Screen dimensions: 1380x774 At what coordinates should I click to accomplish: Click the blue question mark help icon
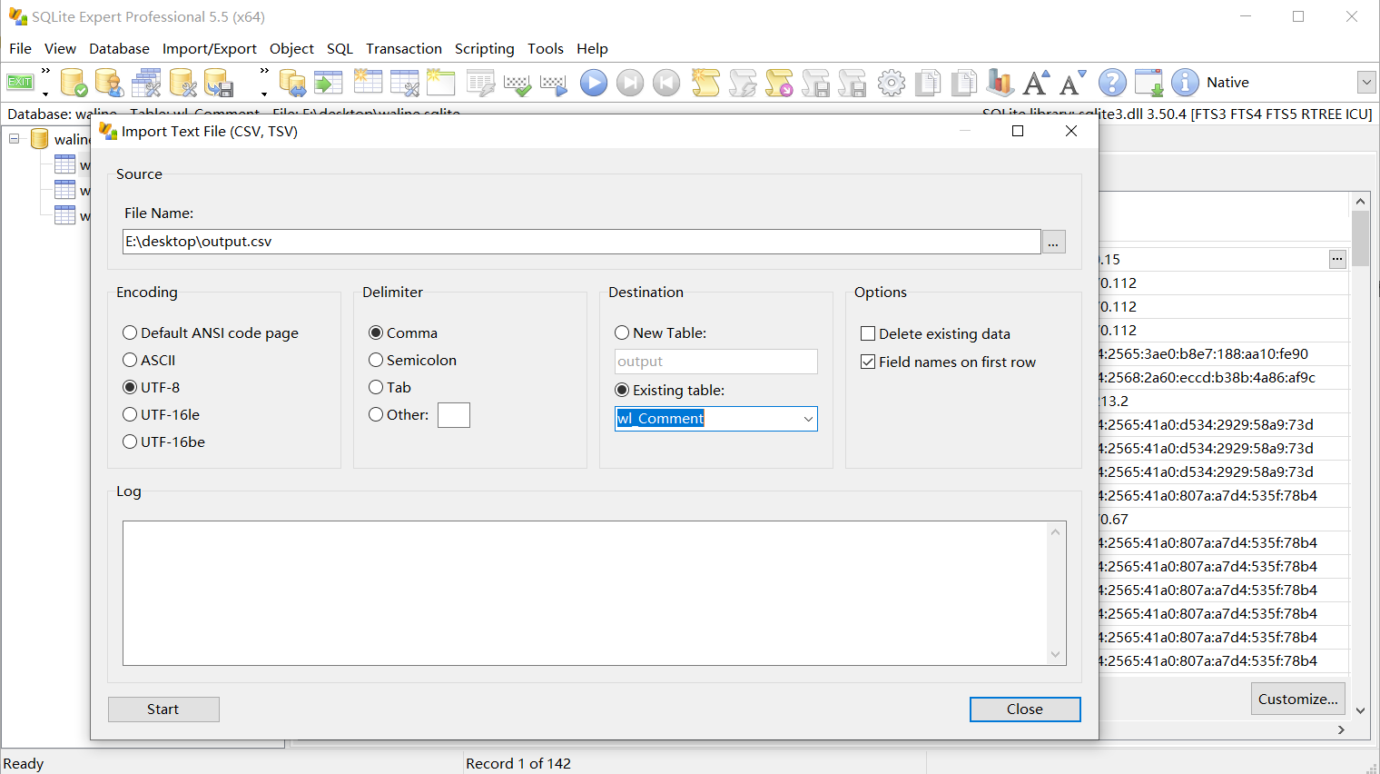[x=1112, y=83]
